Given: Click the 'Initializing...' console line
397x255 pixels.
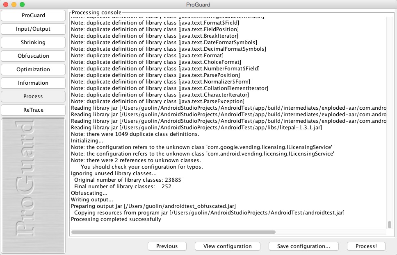Looking at the screenshot, I should [x=87, y=140].
